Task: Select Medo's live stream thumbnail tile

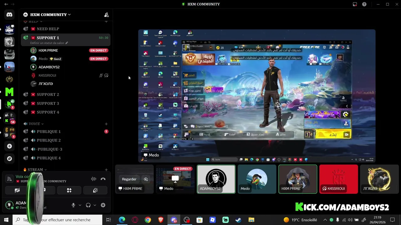Action: click(175, 179)
